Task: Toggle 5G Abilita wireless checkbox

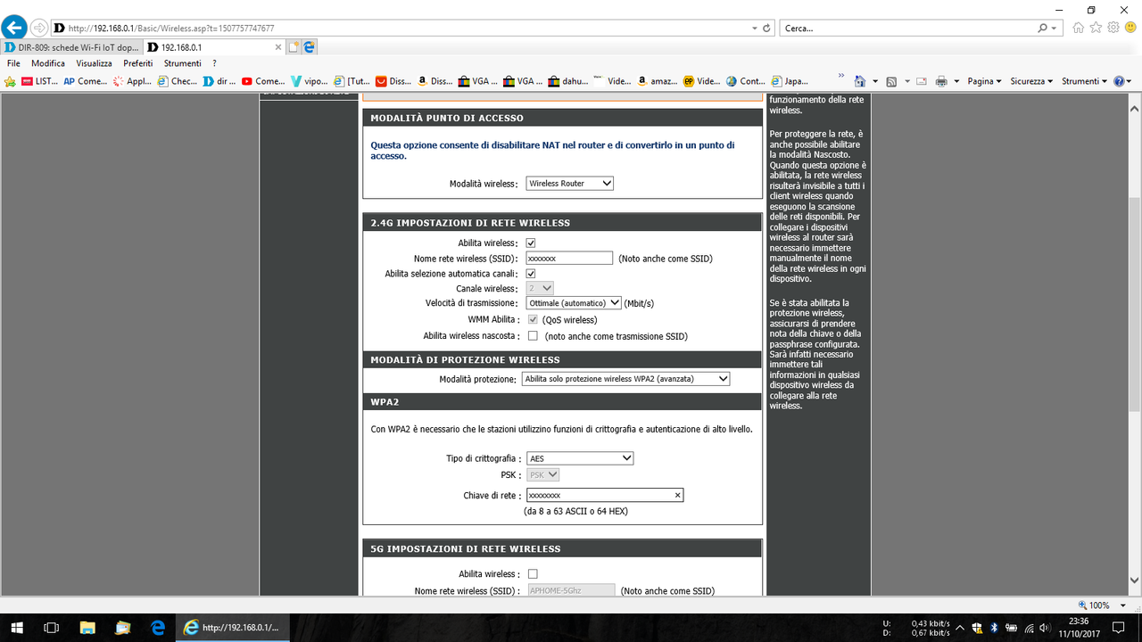Action: click(533, 574)
